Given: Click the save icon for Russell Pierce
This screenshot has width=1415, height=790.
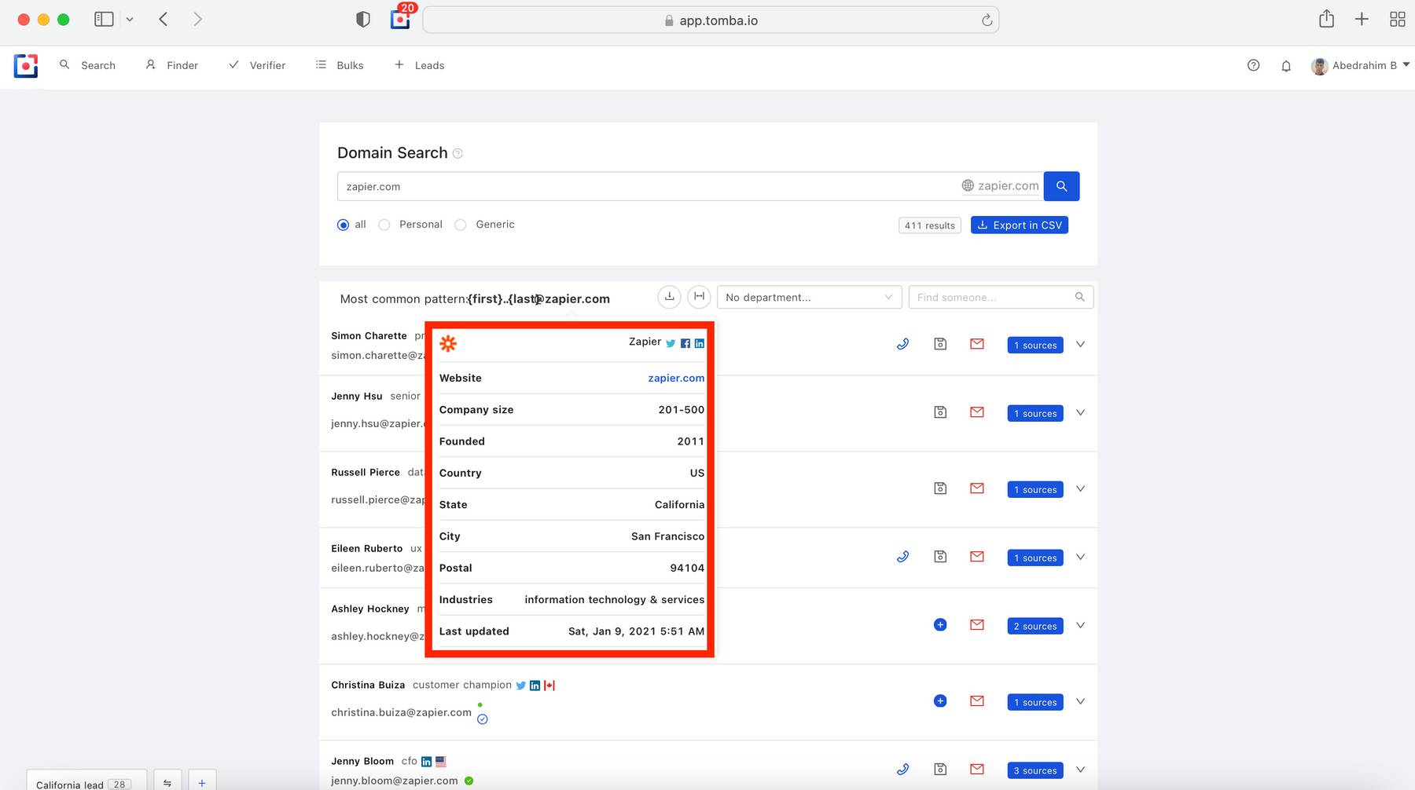Looking at the screenshot, I should click(x=940, y=488).
